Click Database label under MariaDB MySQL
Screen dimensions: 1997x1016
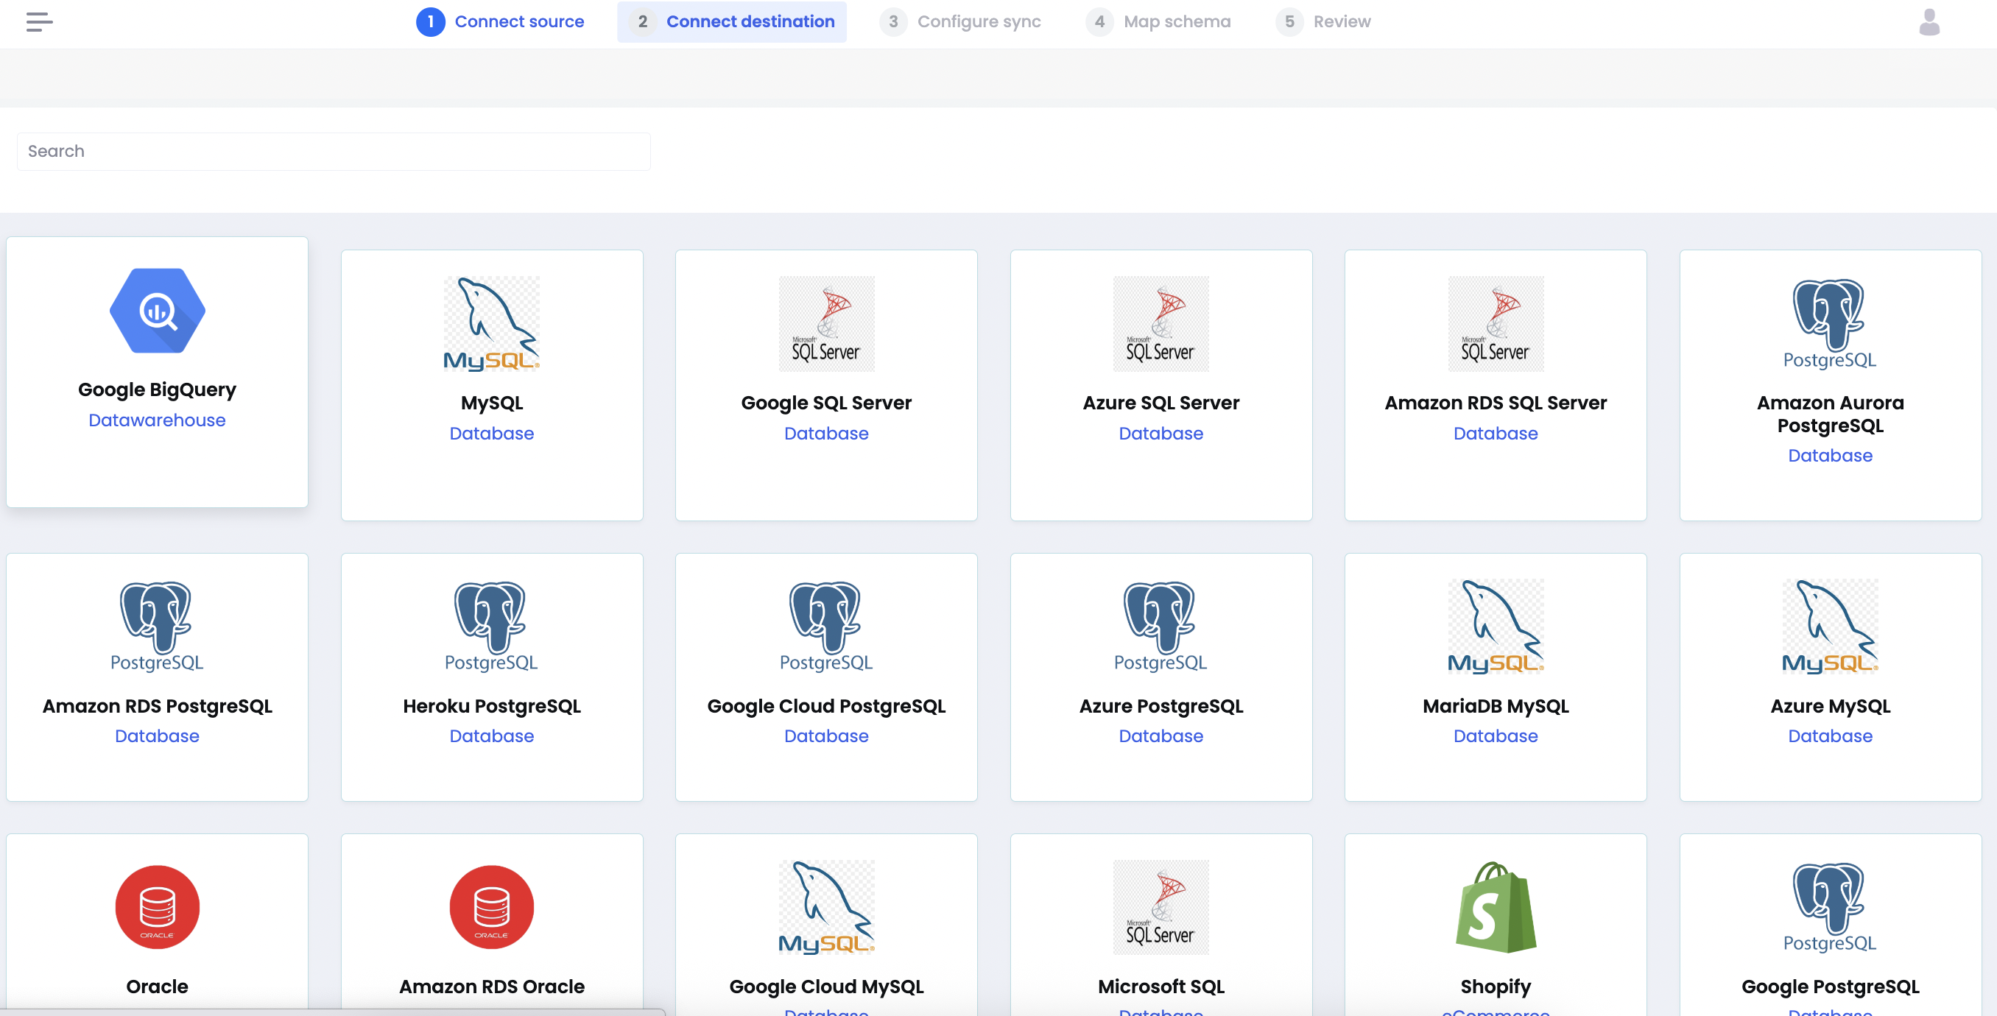point(1496,736)
